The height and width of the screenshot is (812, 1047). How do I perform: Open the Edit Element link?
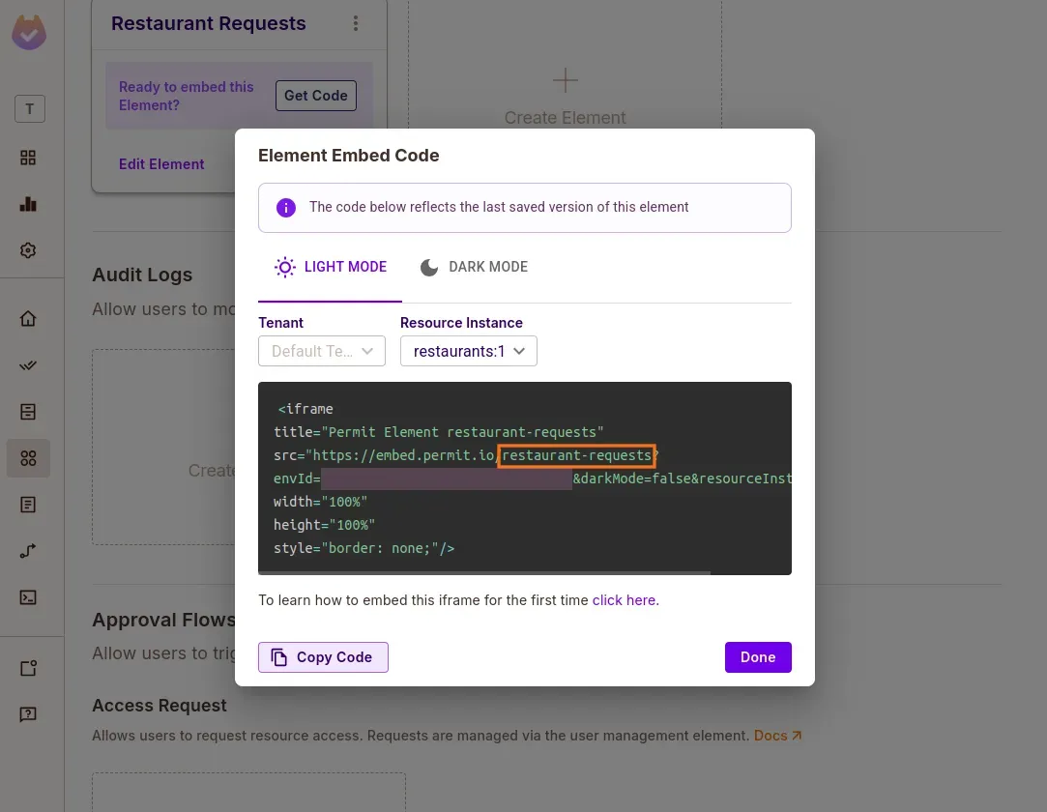[x=161, y=164]
